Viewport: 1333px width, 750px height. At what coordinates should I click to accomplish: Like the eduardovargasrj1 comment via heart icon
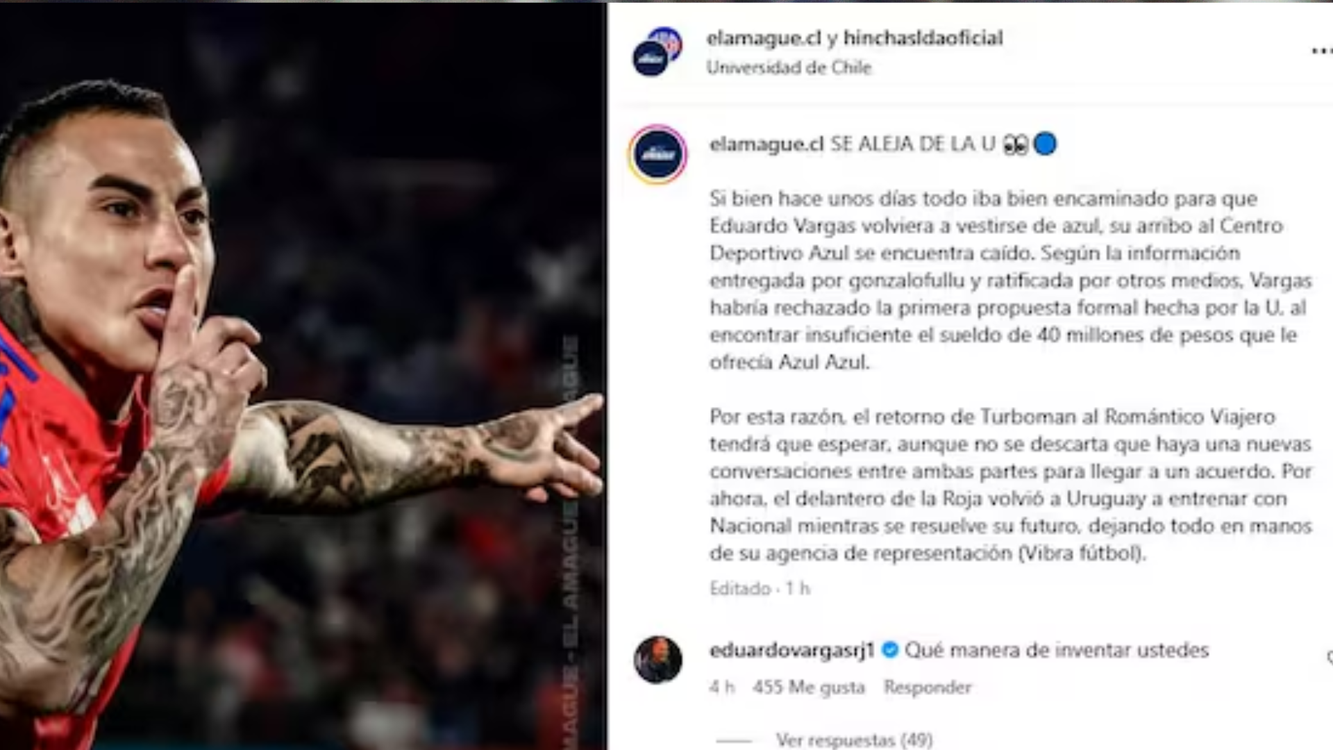(x=1329, y=656)
